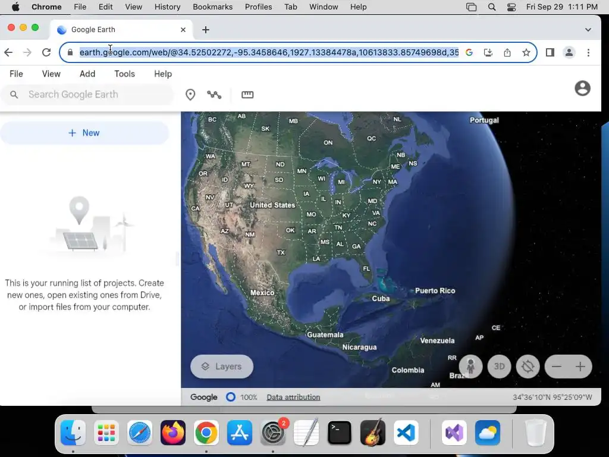Viewport: 609px width, 457px height.
Task: Open the Layers panel
Action: [222, 367]
